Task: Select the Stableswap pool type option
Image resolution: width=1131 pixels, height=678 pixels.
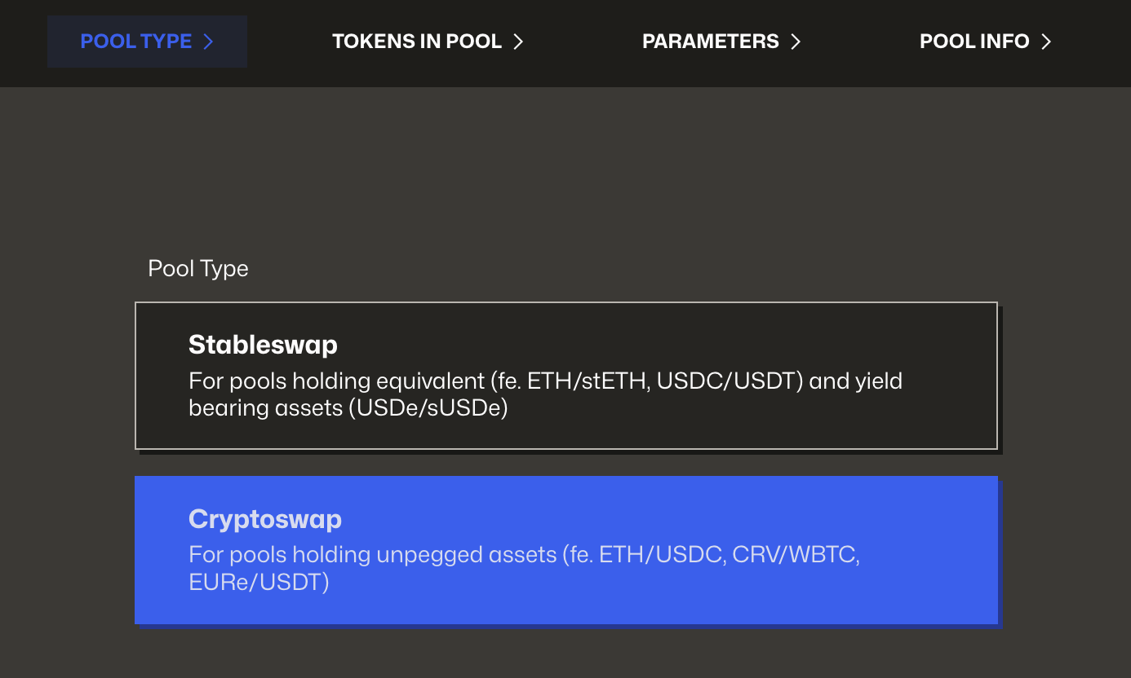Action: pos(566,376)
